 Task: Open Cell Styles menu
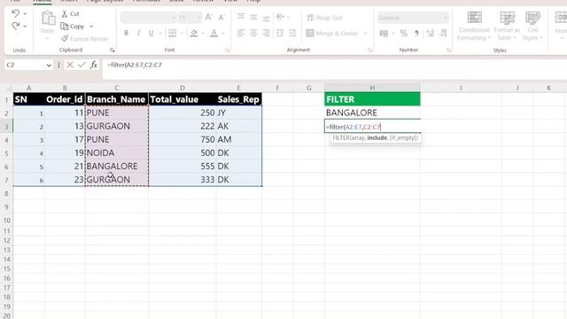tap(532, 26)
